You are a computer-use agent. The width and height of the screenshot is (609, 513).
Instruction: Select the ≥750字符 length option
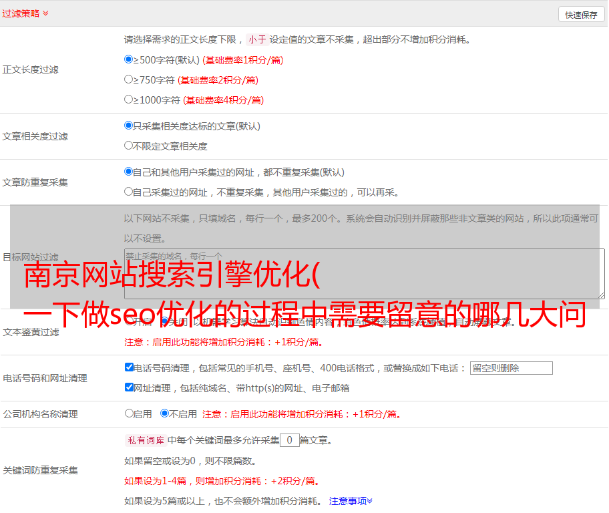tap(128, 79)
